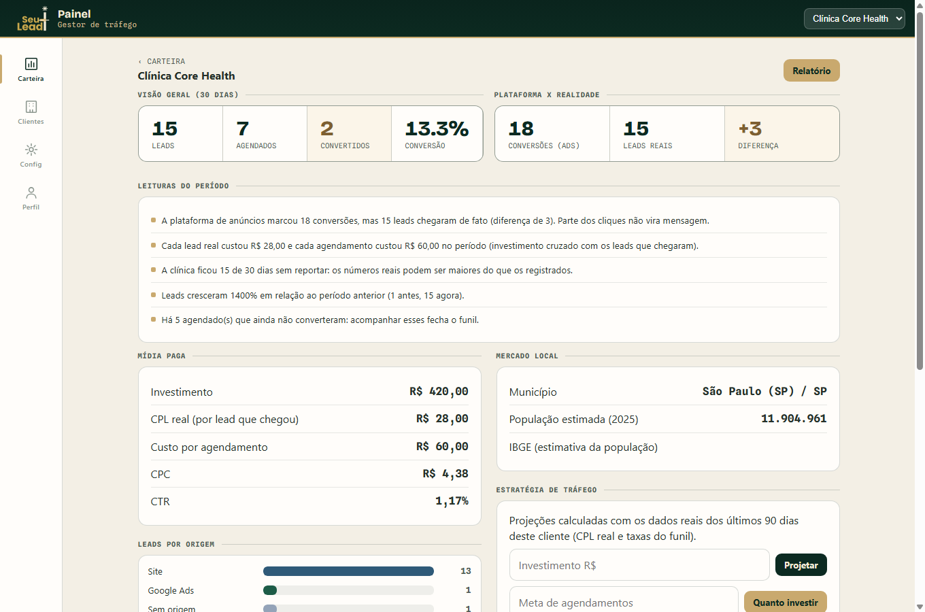Click the Site leads progress bar
The image size is (925, 612).
point(348,571)
